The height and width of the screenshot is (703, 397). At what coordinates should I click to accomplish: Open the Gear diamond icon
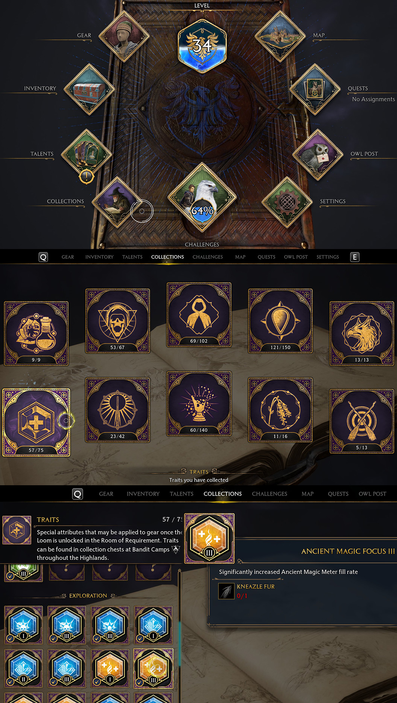pos(124,37)
